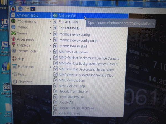This screenshot has width=166, height=124.
Task: Click the icon beside Rebuild From Source
Action: pyautogui.click(x=55, y=91)
